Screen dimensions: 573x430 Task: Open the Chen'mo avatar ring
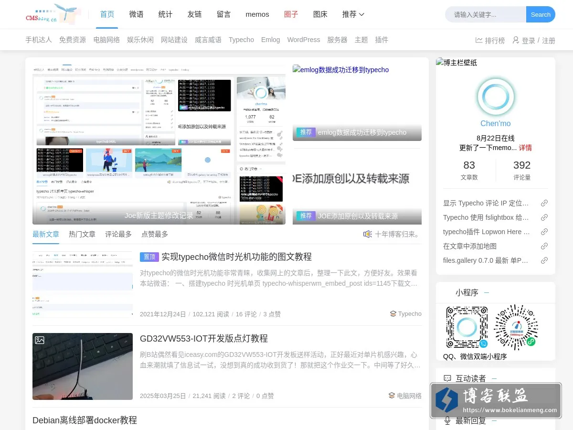tap(496, 97)
